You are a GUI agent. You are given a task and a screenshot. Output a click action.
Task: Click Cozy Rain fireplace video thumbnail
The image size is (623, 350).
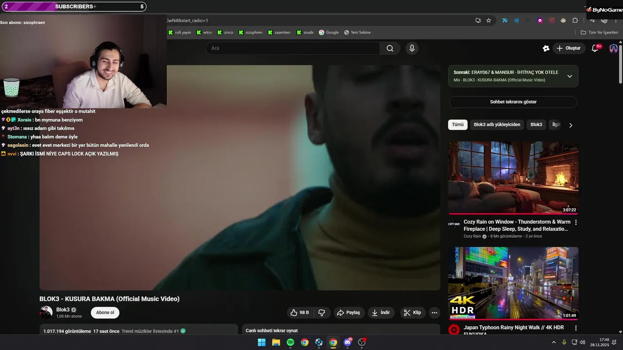pyautogui.click(x=513, y=178)
